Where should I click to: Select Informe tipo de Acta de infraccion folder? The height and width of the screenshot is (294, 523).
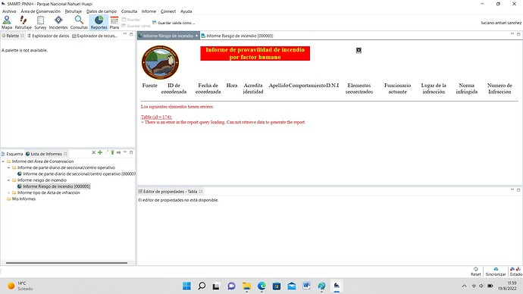pos(46,192)
